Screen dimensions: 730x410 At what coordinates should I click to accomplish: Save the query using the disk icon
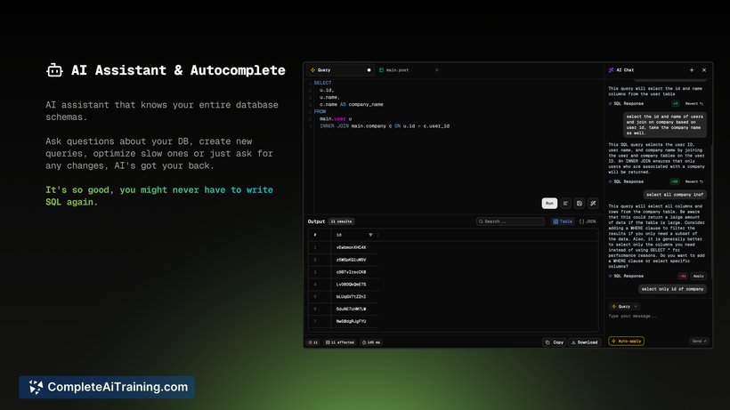click(580, 203)
